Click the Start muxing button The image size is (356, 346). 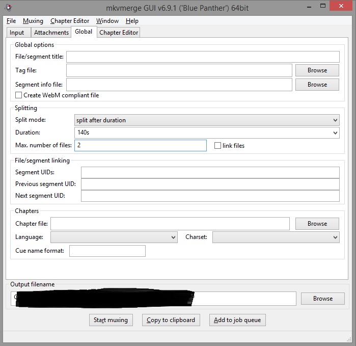pyautogui.click(x=111, y=320)
